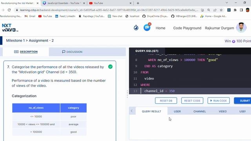Open the blue square extension icon

click(x=229, y=10)
